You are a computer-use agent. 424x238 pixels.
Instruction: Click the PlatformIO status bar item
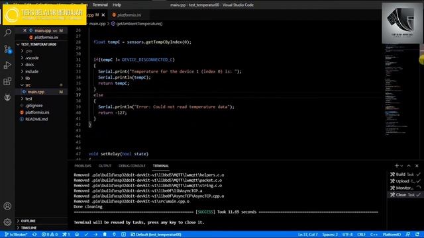[x=392, y=235]
